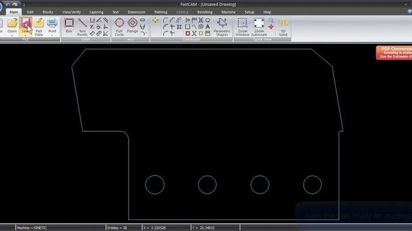This screenshot has width=412, height=231.
Task: Choose the letter A text construct tool
Action: [x=207, y=27]
